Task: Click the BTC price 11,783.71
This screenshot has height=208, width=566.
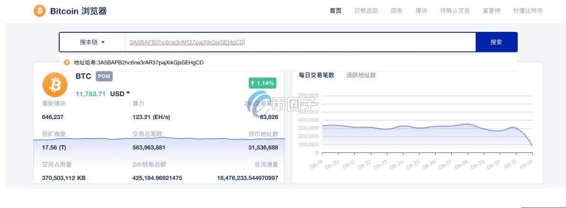Action: [91, 94]
